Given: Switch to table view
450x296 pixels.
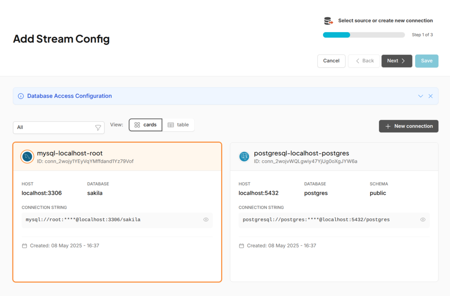Looking at the screenshot, I should tap(178, 125).
